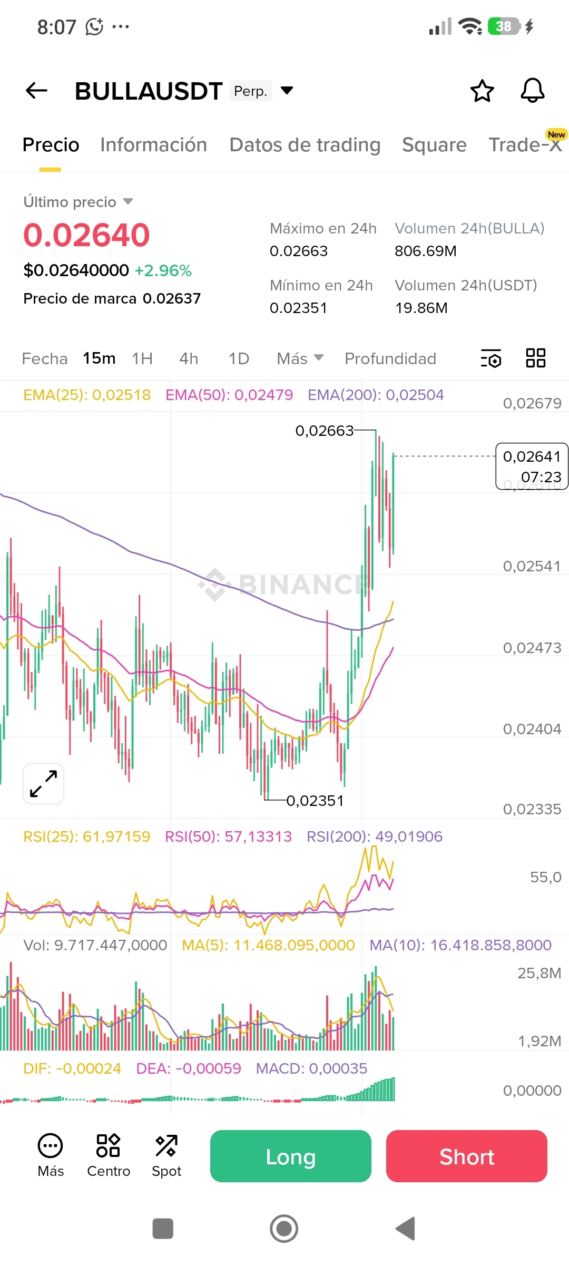Tap Máximo en 24h value 0.02663
The height and width of the screenshot is (1265, 569).
coord(299,251)
